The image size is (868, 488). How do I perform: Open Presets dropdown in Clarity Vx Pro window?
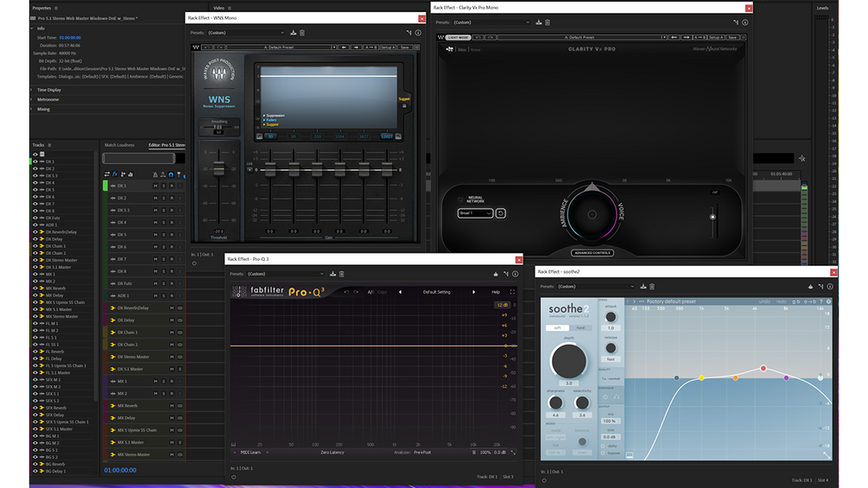coord(491,22)
